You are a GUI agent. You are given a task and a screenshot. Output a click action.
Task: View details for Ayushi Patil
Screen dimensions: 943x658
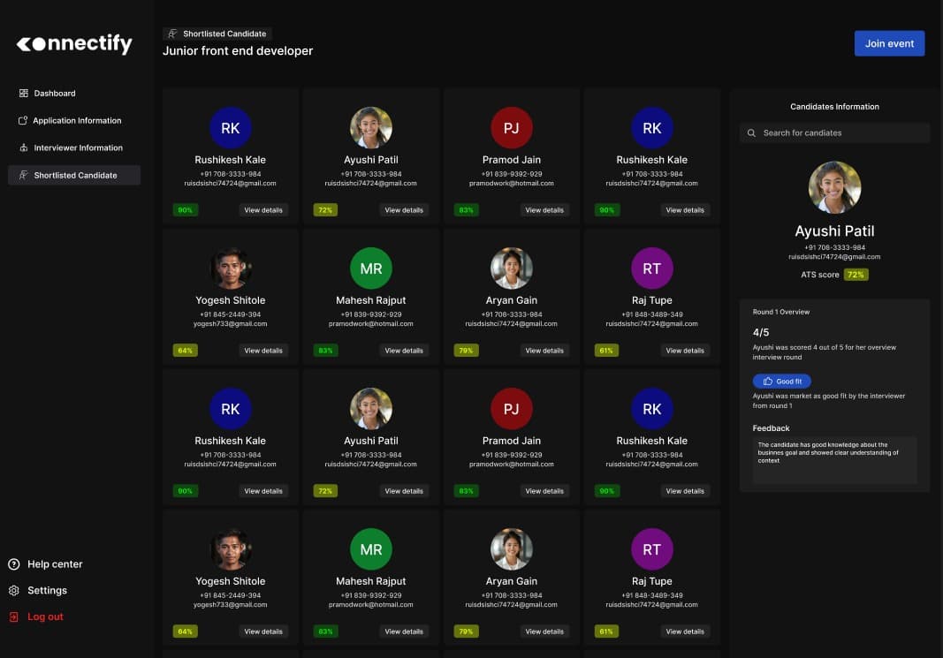(404, 209)
